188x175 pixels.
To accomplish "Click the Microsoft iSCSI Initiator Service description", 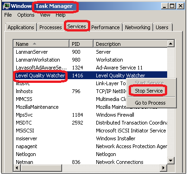I will coord(131,131).
